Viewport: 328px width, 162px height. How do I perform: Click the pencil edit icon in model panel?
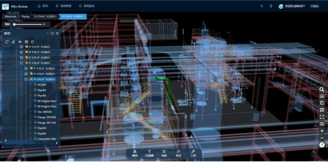pos(13,42)
